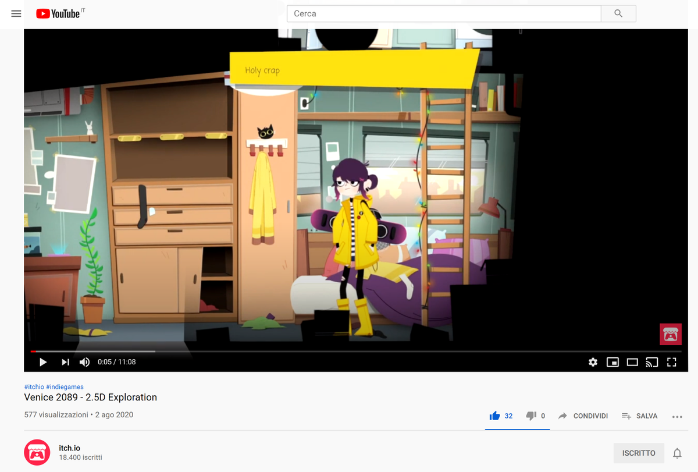The height and width of the screenshot is (472, 698).
Task: Mute the video volume
Action: (x=85, y=362)
